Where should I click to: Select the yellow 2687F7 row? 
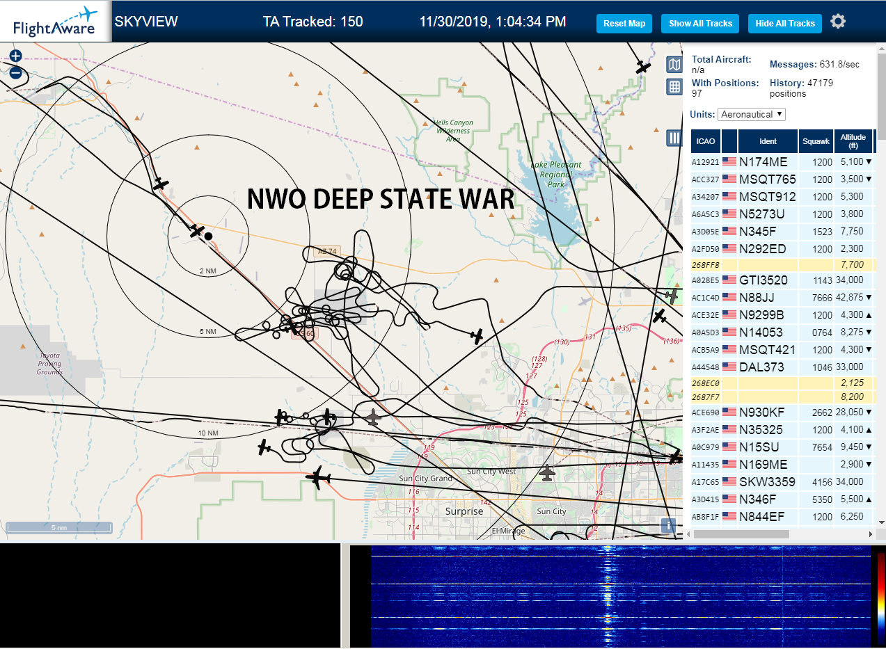783,397
